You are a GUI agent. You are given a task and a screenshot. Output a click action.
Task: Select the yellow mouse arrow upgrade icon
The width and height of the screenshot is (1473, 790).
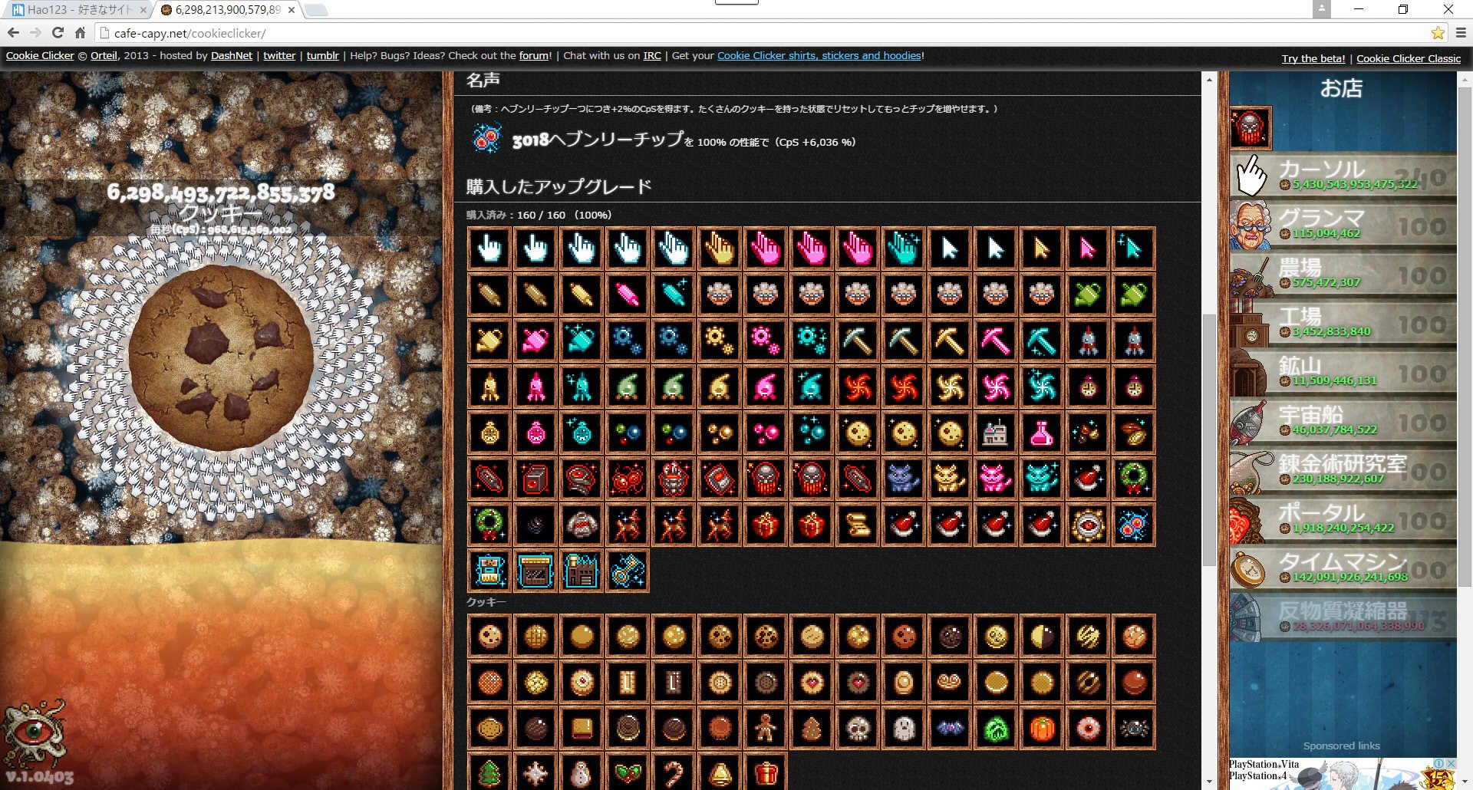(x=1042, y=249)
